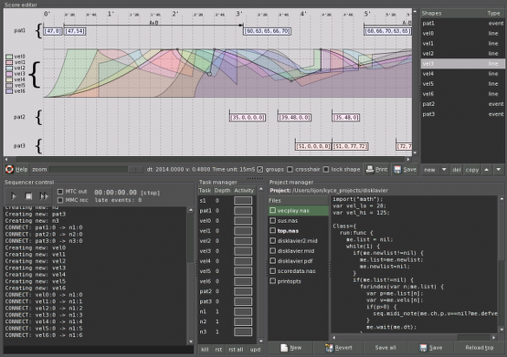
Task: Click the rst all button
Action: (236, 350)
